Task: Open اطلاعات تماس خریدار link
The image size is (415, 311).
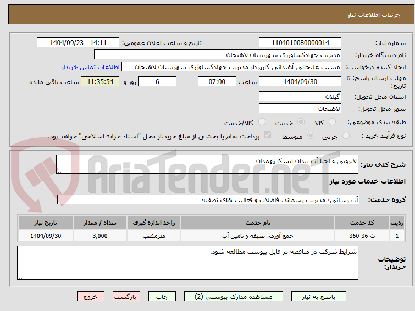Action: pos(91,67)
